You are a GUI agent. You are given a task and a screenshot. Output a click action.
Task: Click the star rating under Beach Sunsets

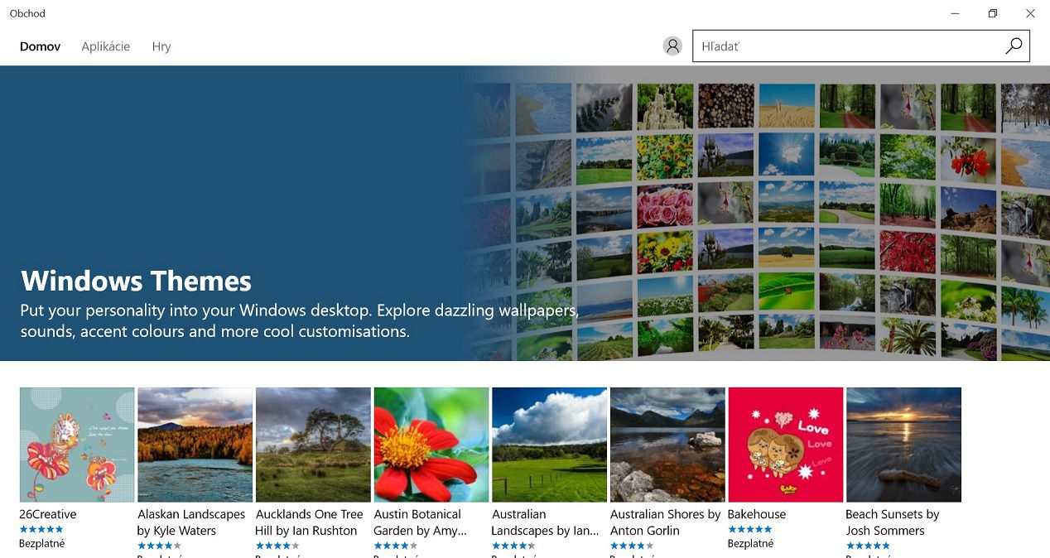click(868, 546)
